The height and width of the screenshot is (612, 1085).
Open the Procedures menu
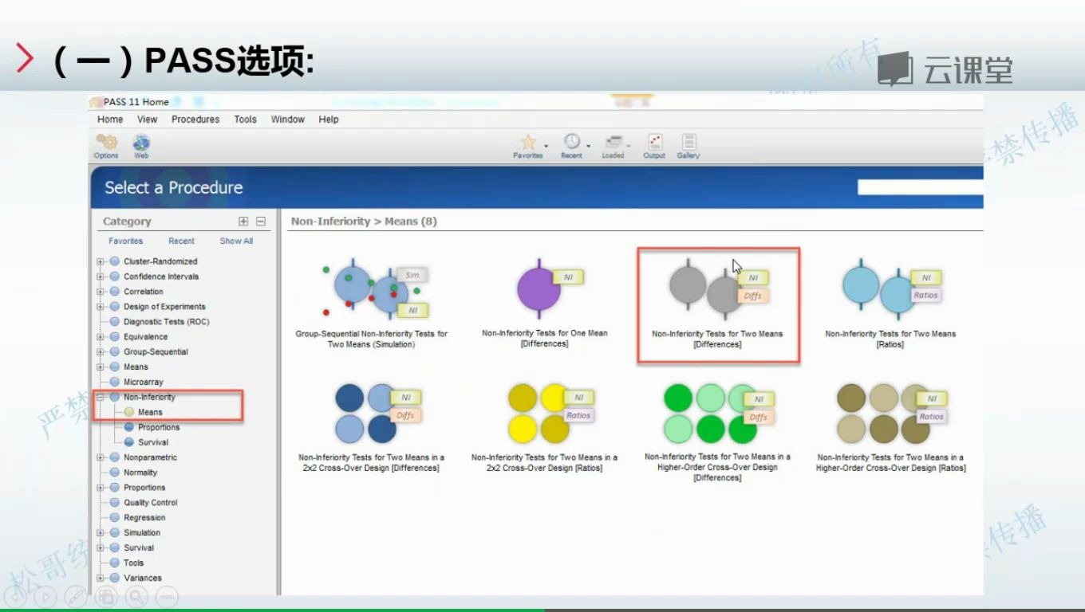tap(195, 120)
